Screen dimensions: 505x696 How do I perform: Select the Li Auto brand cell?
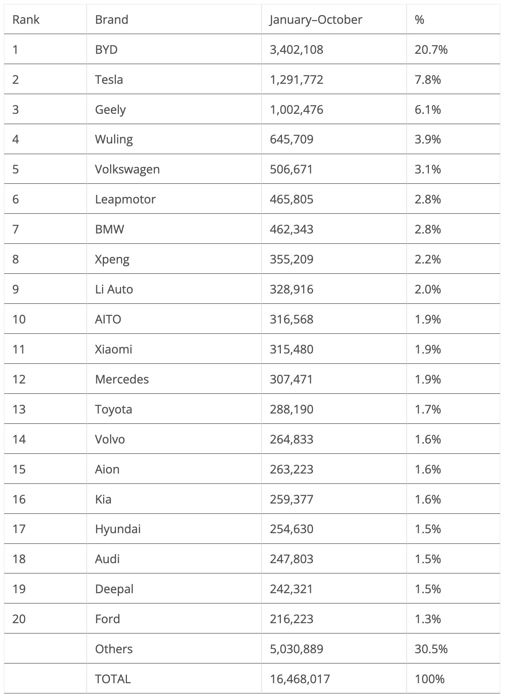[114, 289]
